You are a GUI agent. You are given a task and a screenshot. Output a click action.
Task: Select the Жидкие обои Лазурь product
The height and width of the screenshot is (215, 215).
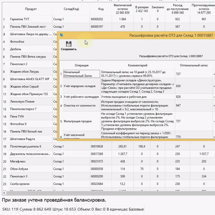point(24,72)
